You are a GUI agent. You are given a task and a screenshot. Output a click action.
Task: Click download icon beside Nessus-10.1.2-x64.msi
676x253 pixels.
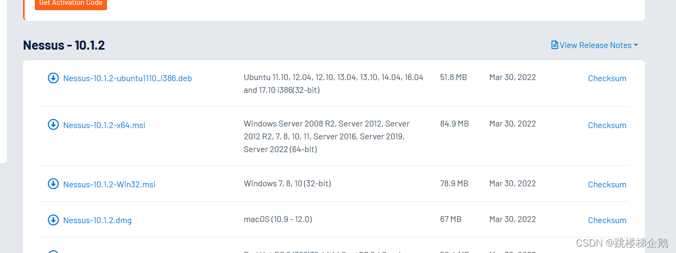pos(53,124)
